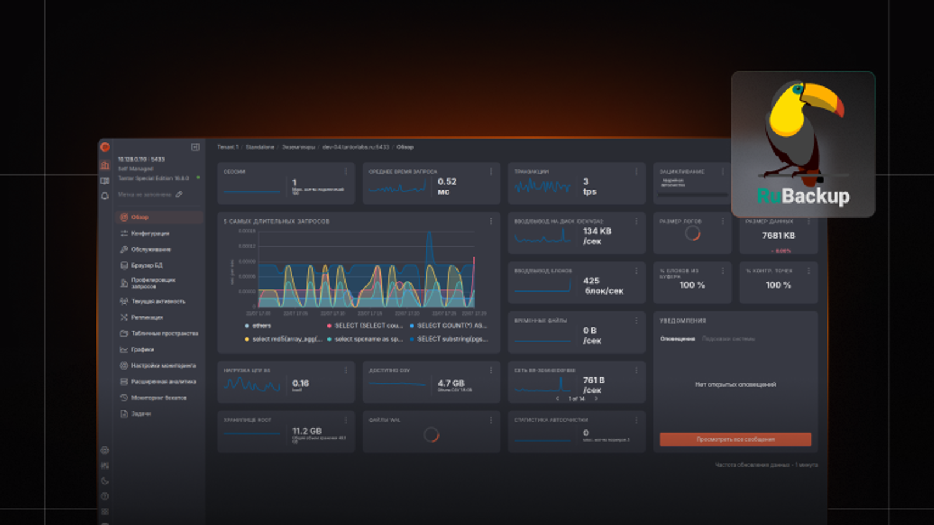
Task: Switch to the Оповещения tab
Action: tap(678, 339)
